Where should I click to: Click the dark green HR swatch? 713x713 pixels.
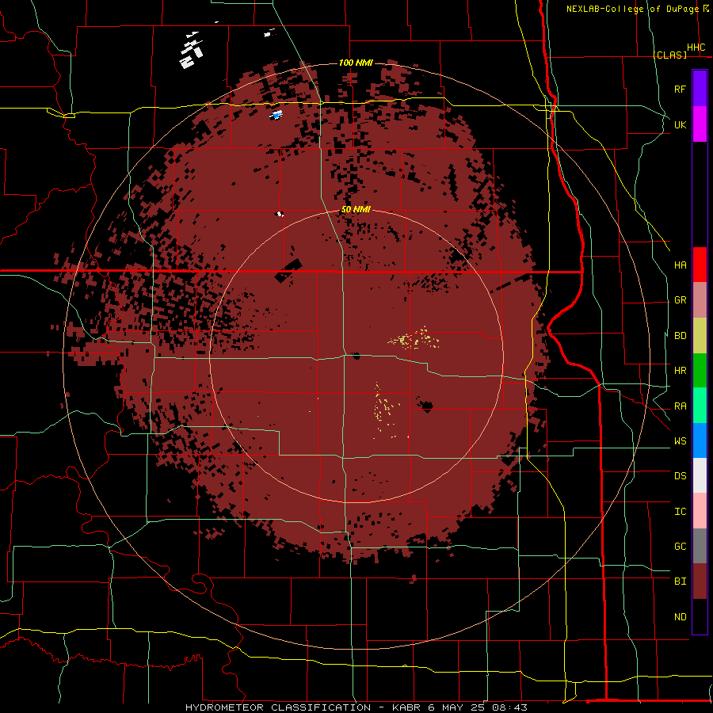700,371
